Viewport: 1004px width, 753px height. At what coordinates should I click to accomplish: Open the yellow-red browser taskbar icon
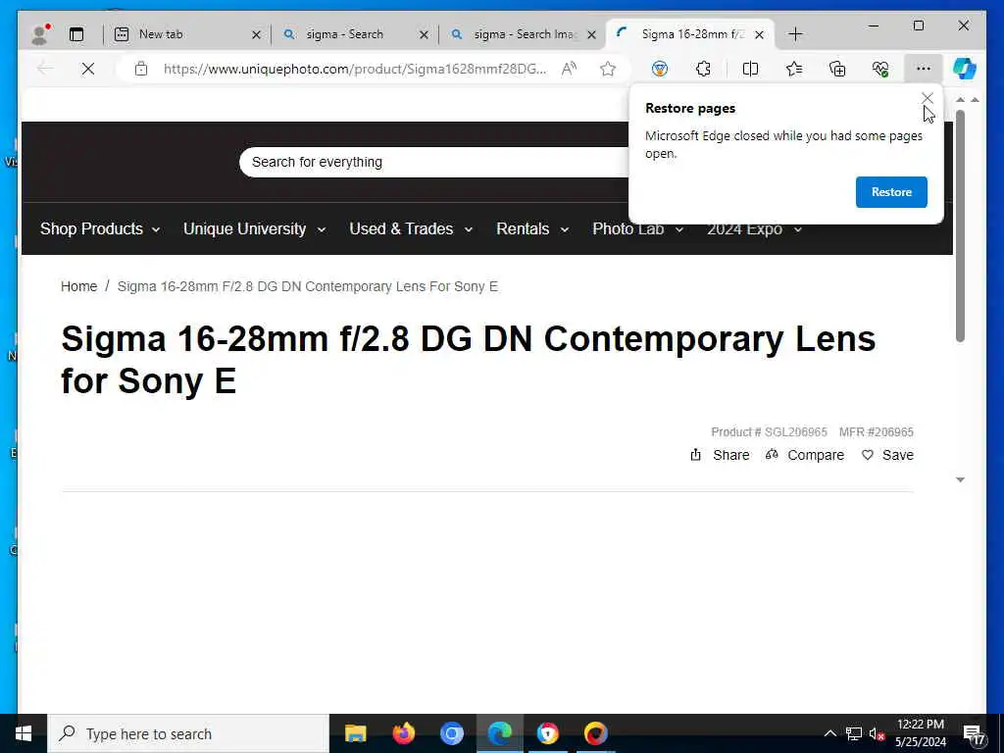point(595,733)
